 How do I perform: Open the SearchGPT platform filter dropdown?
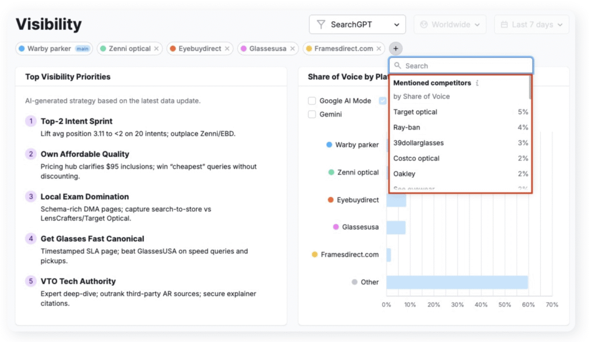click(x=357, y=25)
